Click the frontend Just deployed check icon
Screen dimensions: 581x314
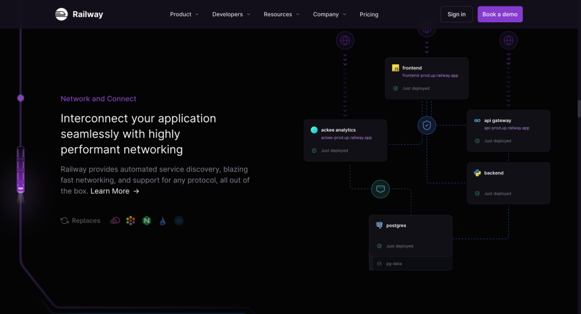pyautogui.click(x=395, y=88)
